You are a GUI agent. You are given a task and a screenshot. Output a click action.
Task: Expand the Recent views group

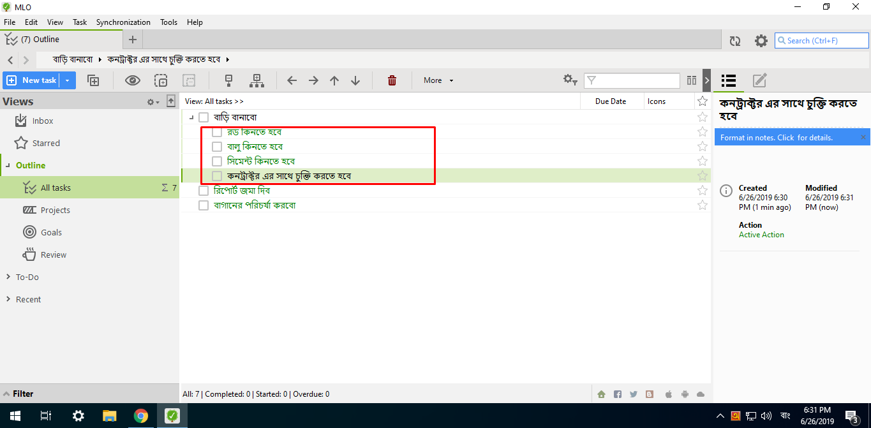click(x=8, y=299)
